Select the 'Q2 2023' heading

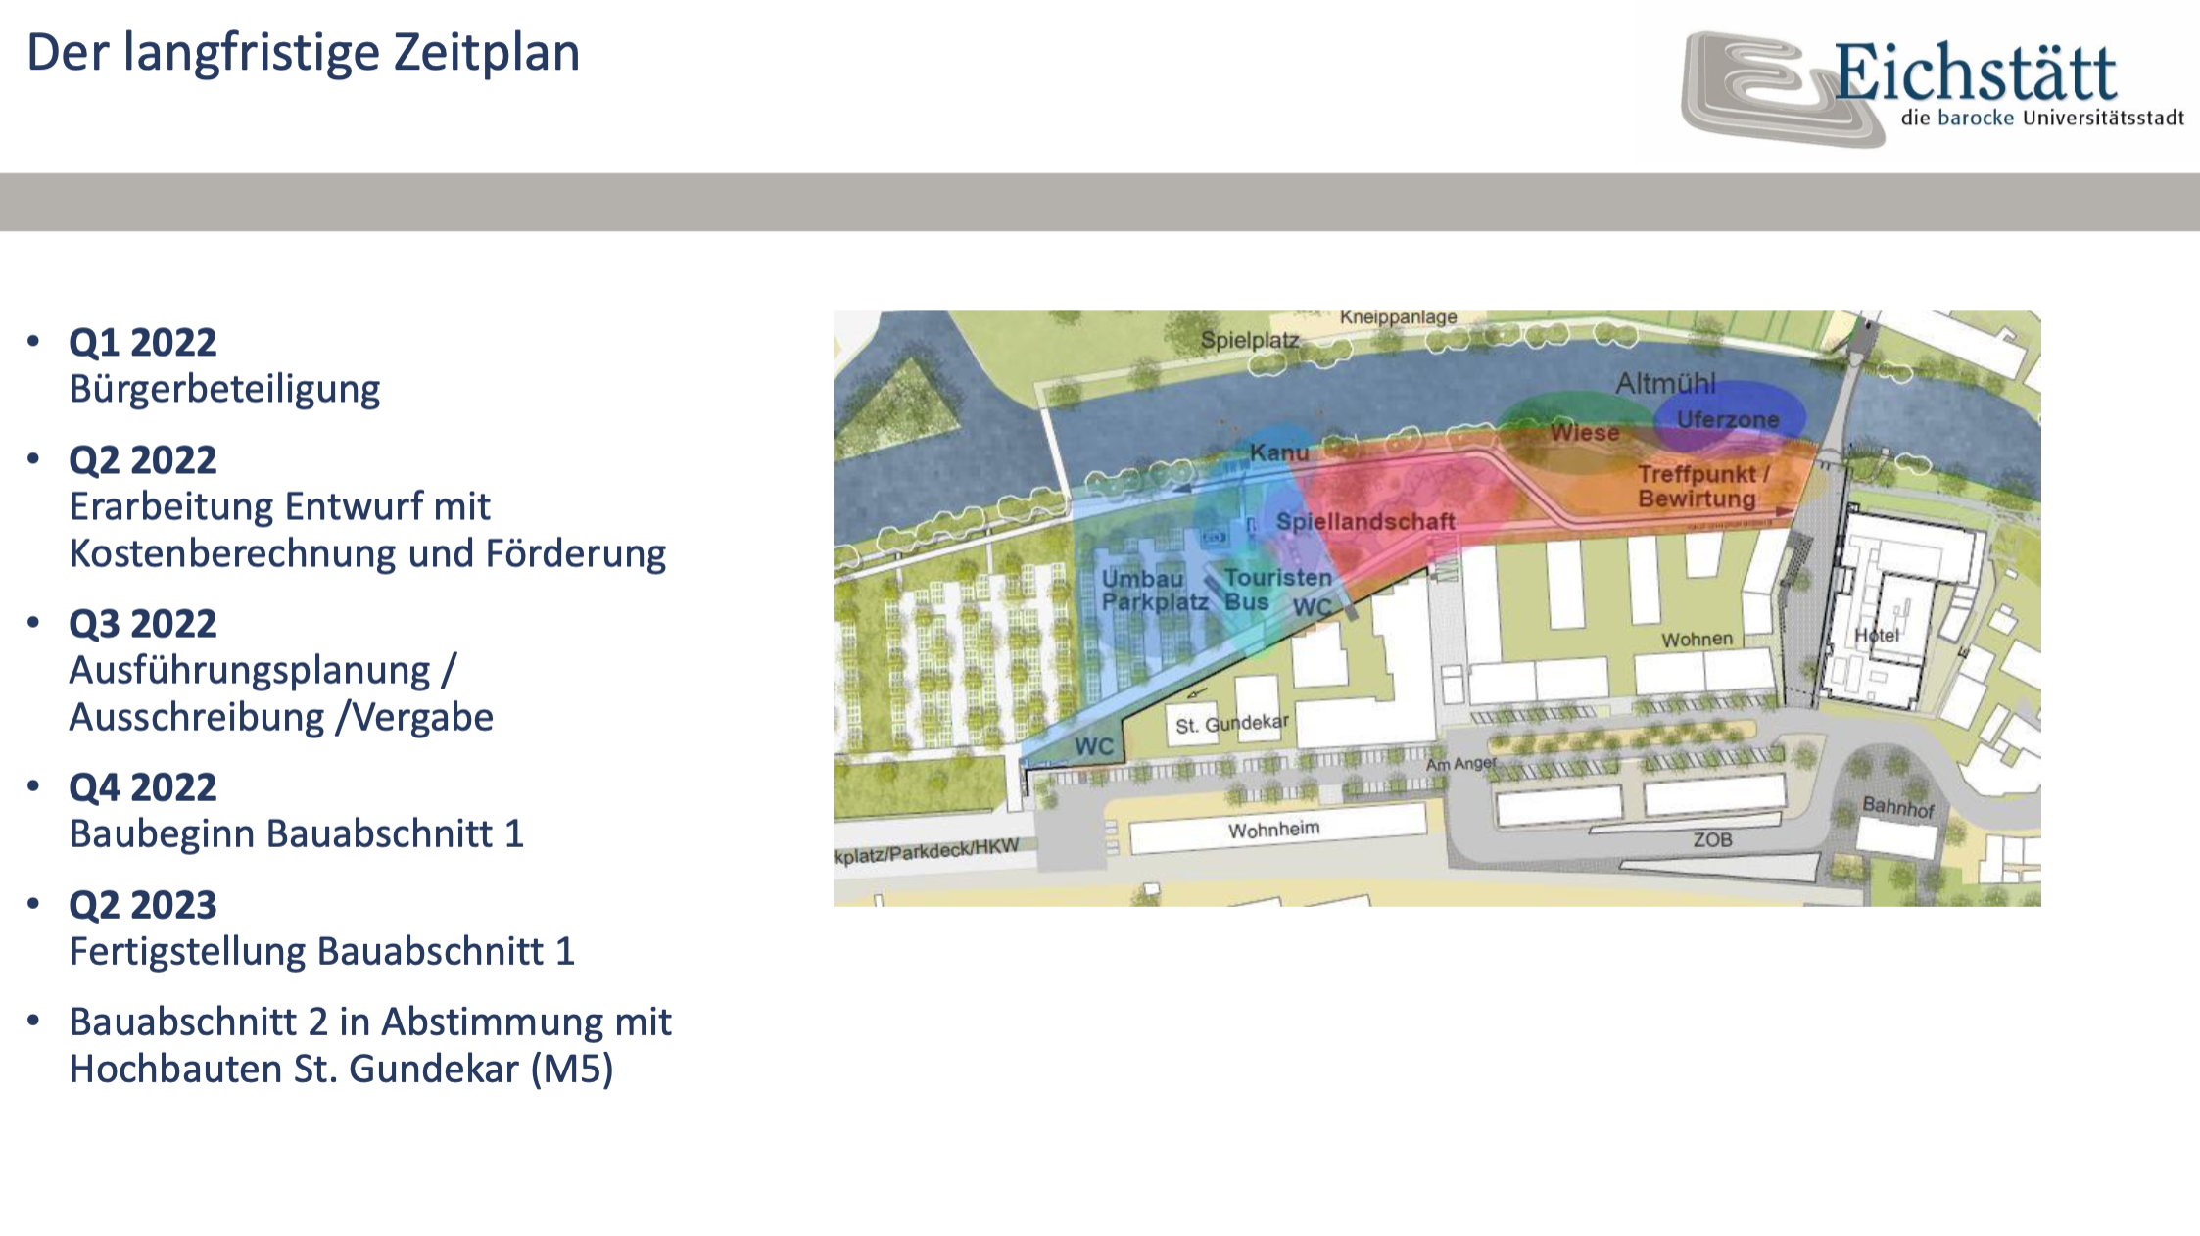[x=143, y=905]
